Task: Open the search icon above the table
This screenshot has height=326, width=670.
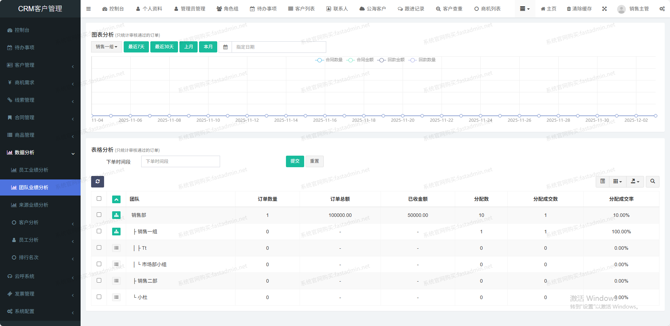Action: click(x=652, y=182)
